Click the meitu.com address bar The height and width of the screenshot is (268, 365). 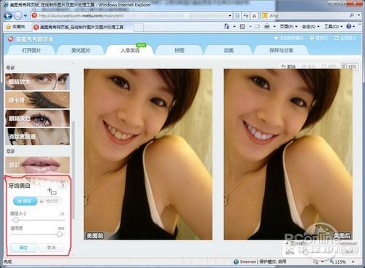131,16
